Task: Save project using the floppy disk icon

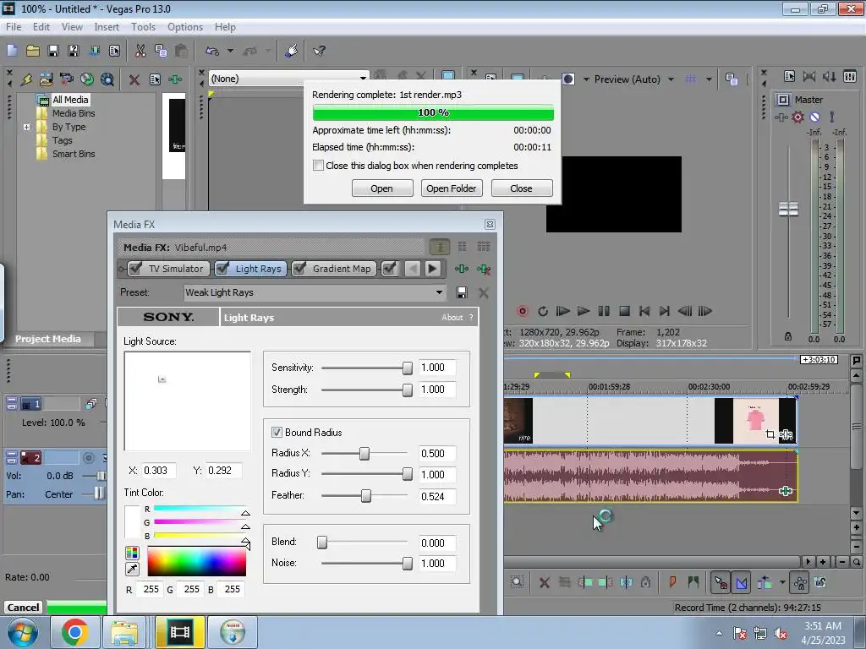Action: click(x=53, y=51)
